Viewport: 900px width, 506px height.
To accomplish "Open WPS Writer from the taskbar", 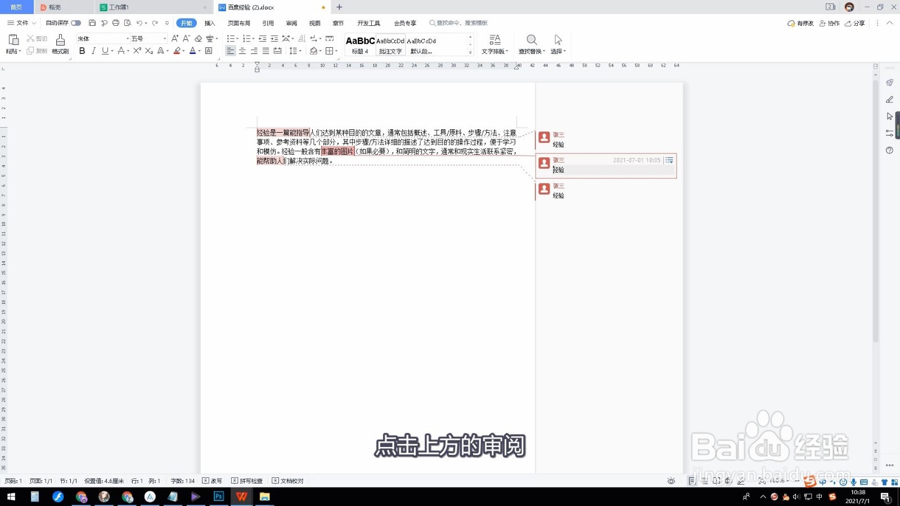I will click(x=241, y=496).
